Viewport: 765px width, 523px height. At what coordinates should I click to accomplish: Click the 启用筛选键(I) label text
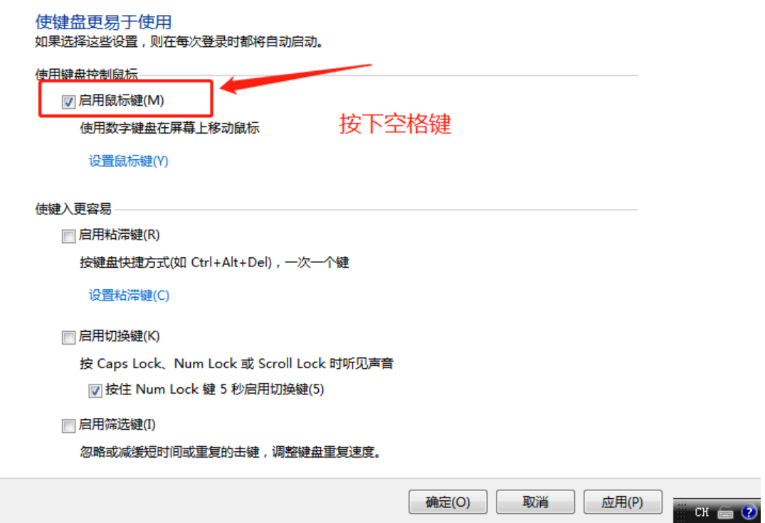click(117, 425)
